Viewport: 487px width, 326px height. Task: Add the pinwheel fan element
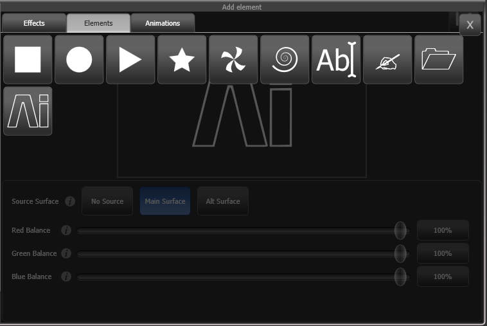(233, 59)
